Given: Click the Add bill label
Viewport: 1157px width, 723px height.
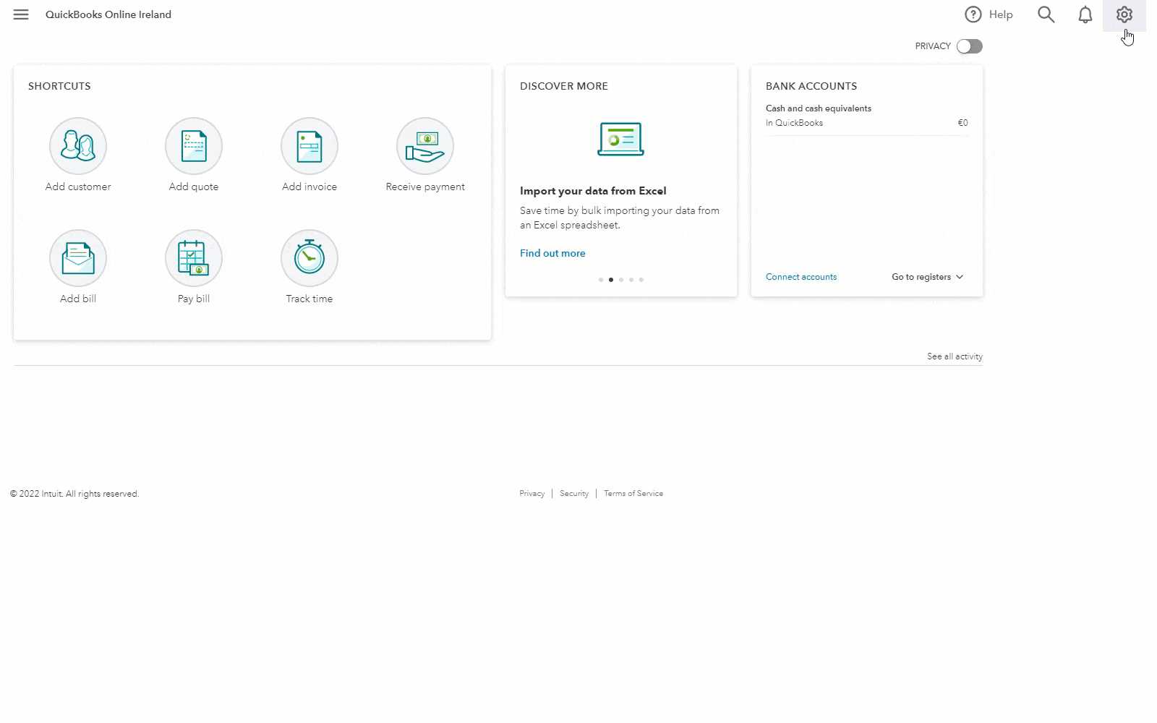Looking at the screenshot, I should [x=78, y=299].
